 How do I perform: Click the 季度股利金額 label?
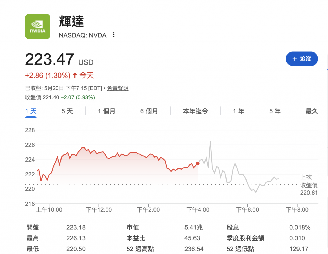[x=245, y=238]
